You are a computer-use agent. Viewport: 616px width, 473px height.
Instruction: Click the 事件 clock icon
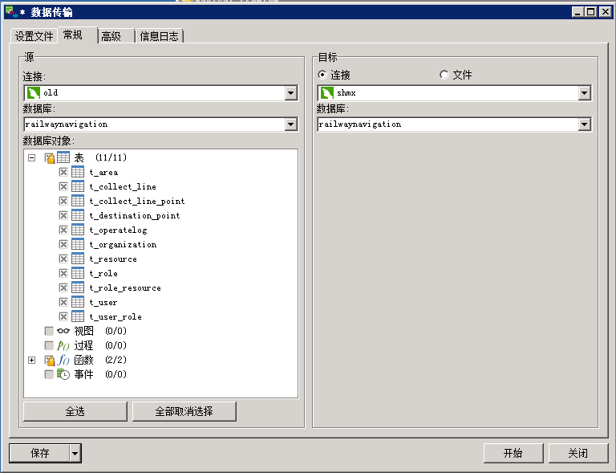tap(63, 374)
